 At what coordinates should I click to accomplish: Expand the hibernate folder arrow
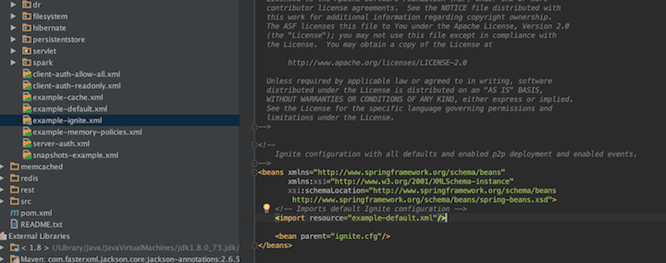click(14, 28)
